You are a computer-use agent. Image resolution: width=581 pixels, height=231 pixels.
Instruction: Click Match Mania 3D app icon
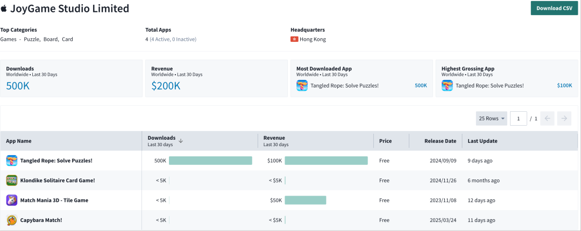pos(12,200)
